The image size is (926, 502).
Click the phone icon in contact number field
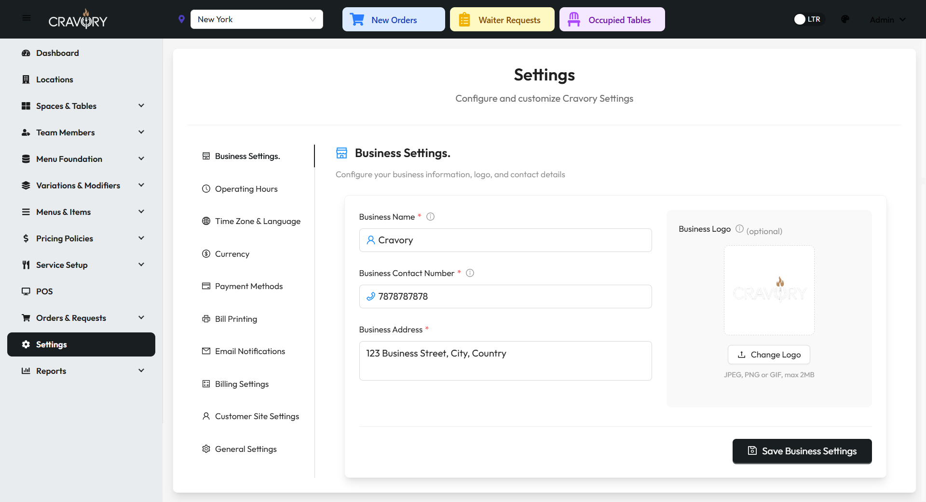tap(370, 296)
